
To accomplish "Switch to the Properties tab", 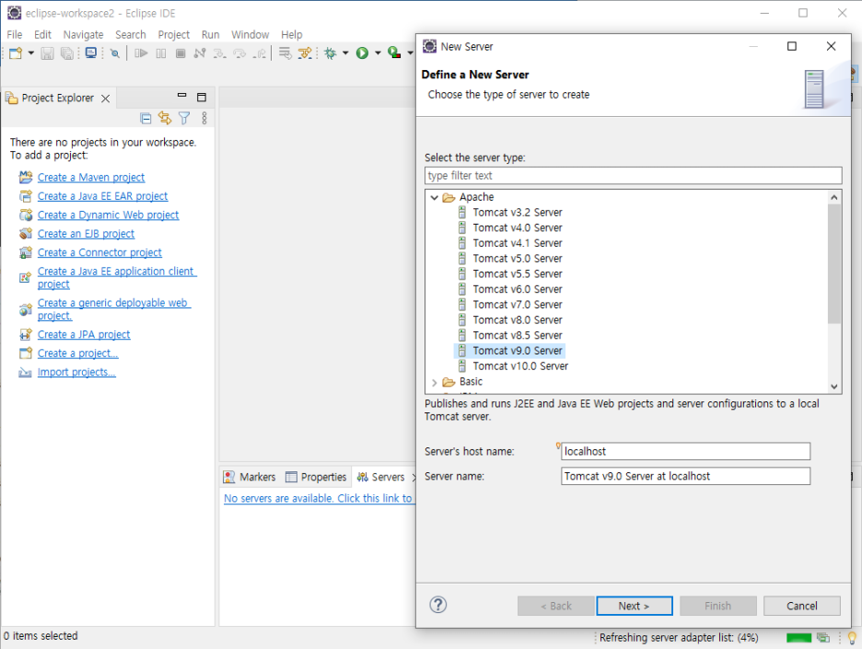I will pos(316,477).
